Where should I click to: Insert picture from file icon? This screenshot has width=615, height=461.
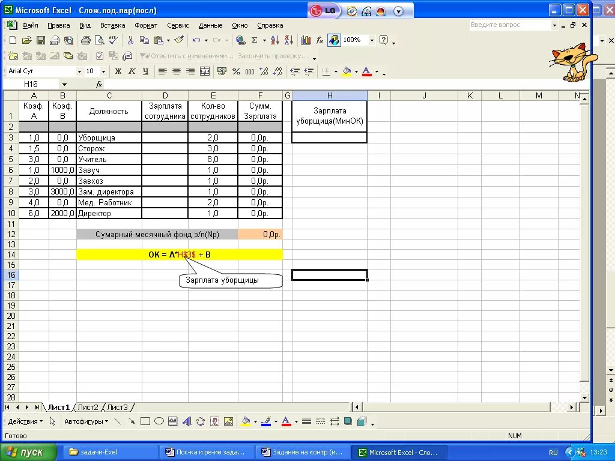[228, 421]
